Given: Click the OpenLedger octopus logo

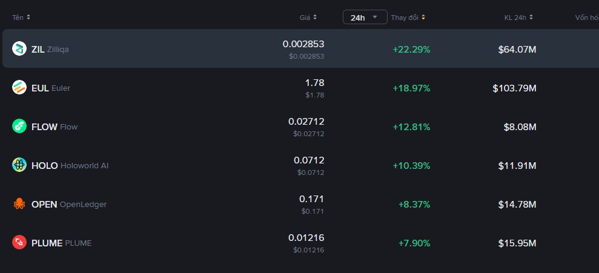Looking at the screenshot, I should [x=19, y=204].
